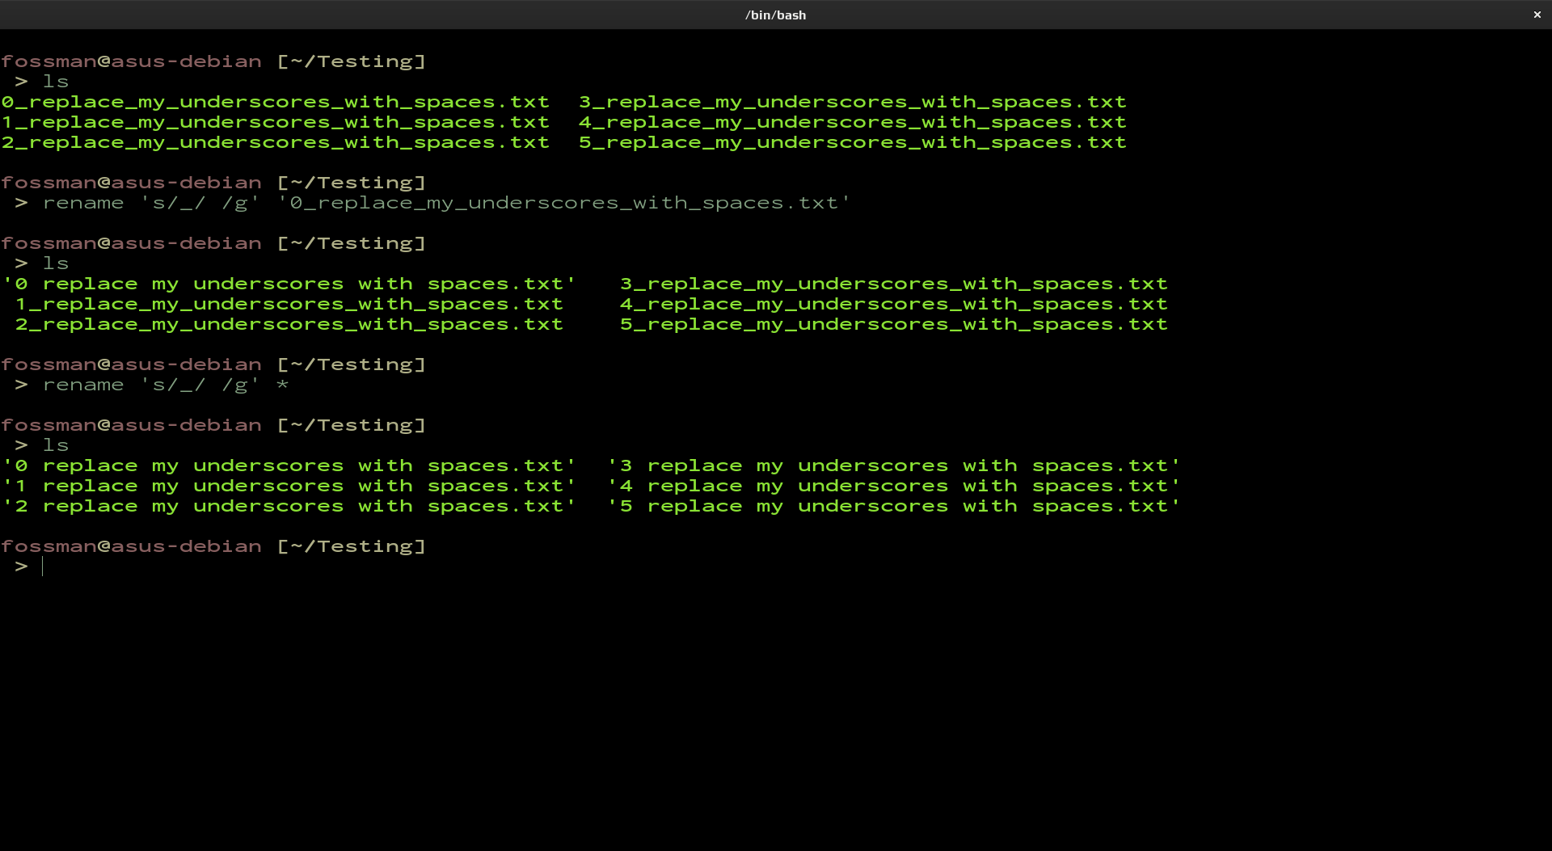Click '3 replace my underscores' file in last listing

click(x=893, y=466)
